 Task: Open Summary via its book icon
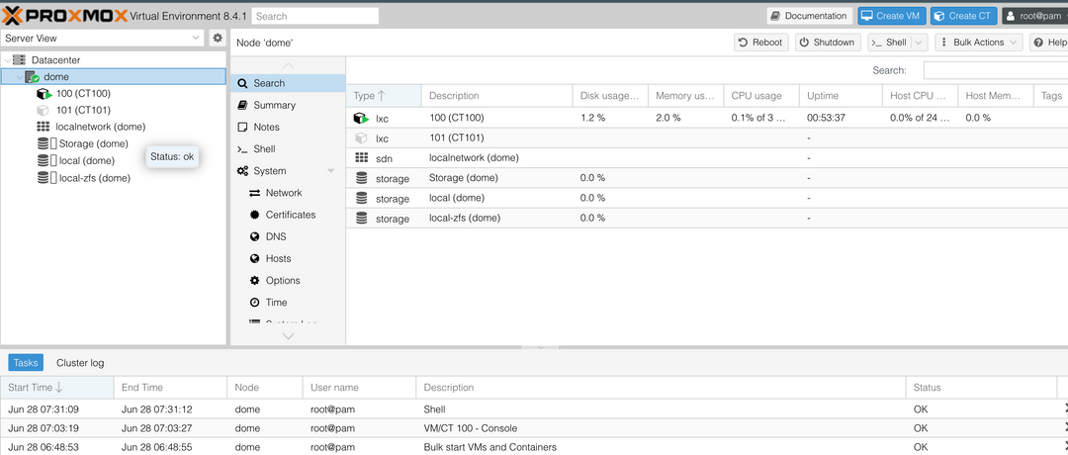click(x=243, y=105)
